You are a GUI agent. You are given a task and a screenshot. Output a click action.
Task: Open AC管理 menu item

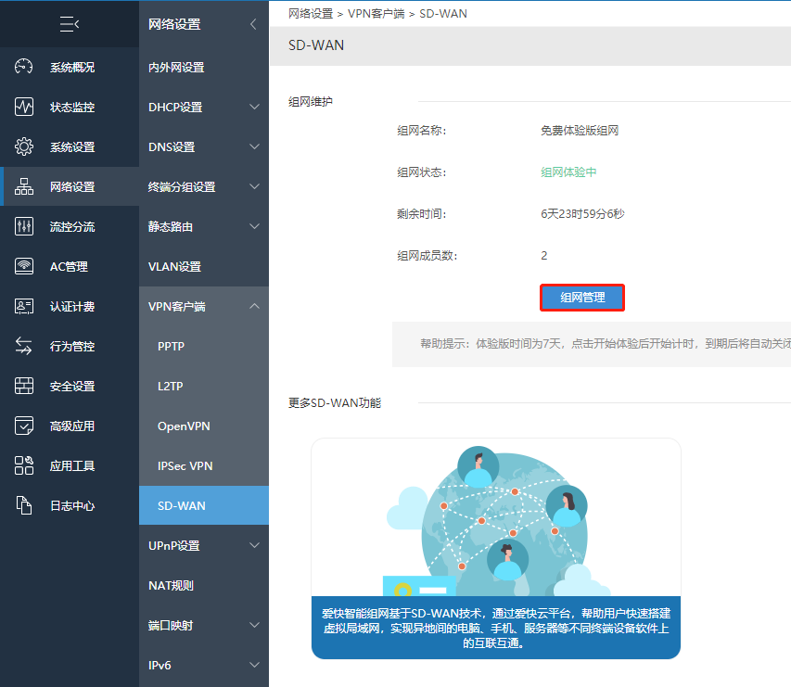point(70,266)
